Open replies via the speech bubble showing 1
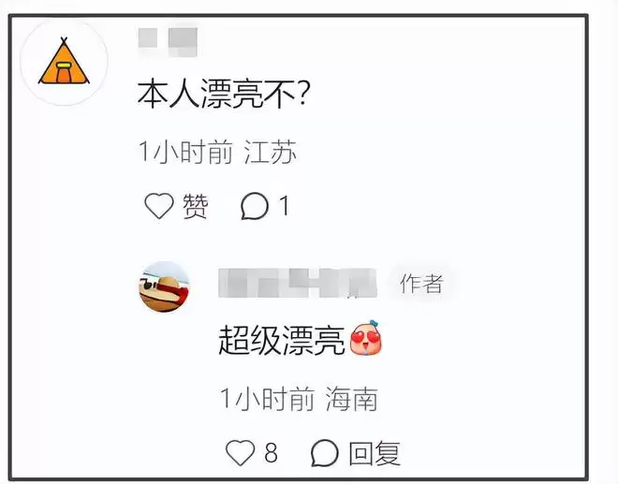Image resolution: width=618 pixels, height=484 pixels. point(255,206)
